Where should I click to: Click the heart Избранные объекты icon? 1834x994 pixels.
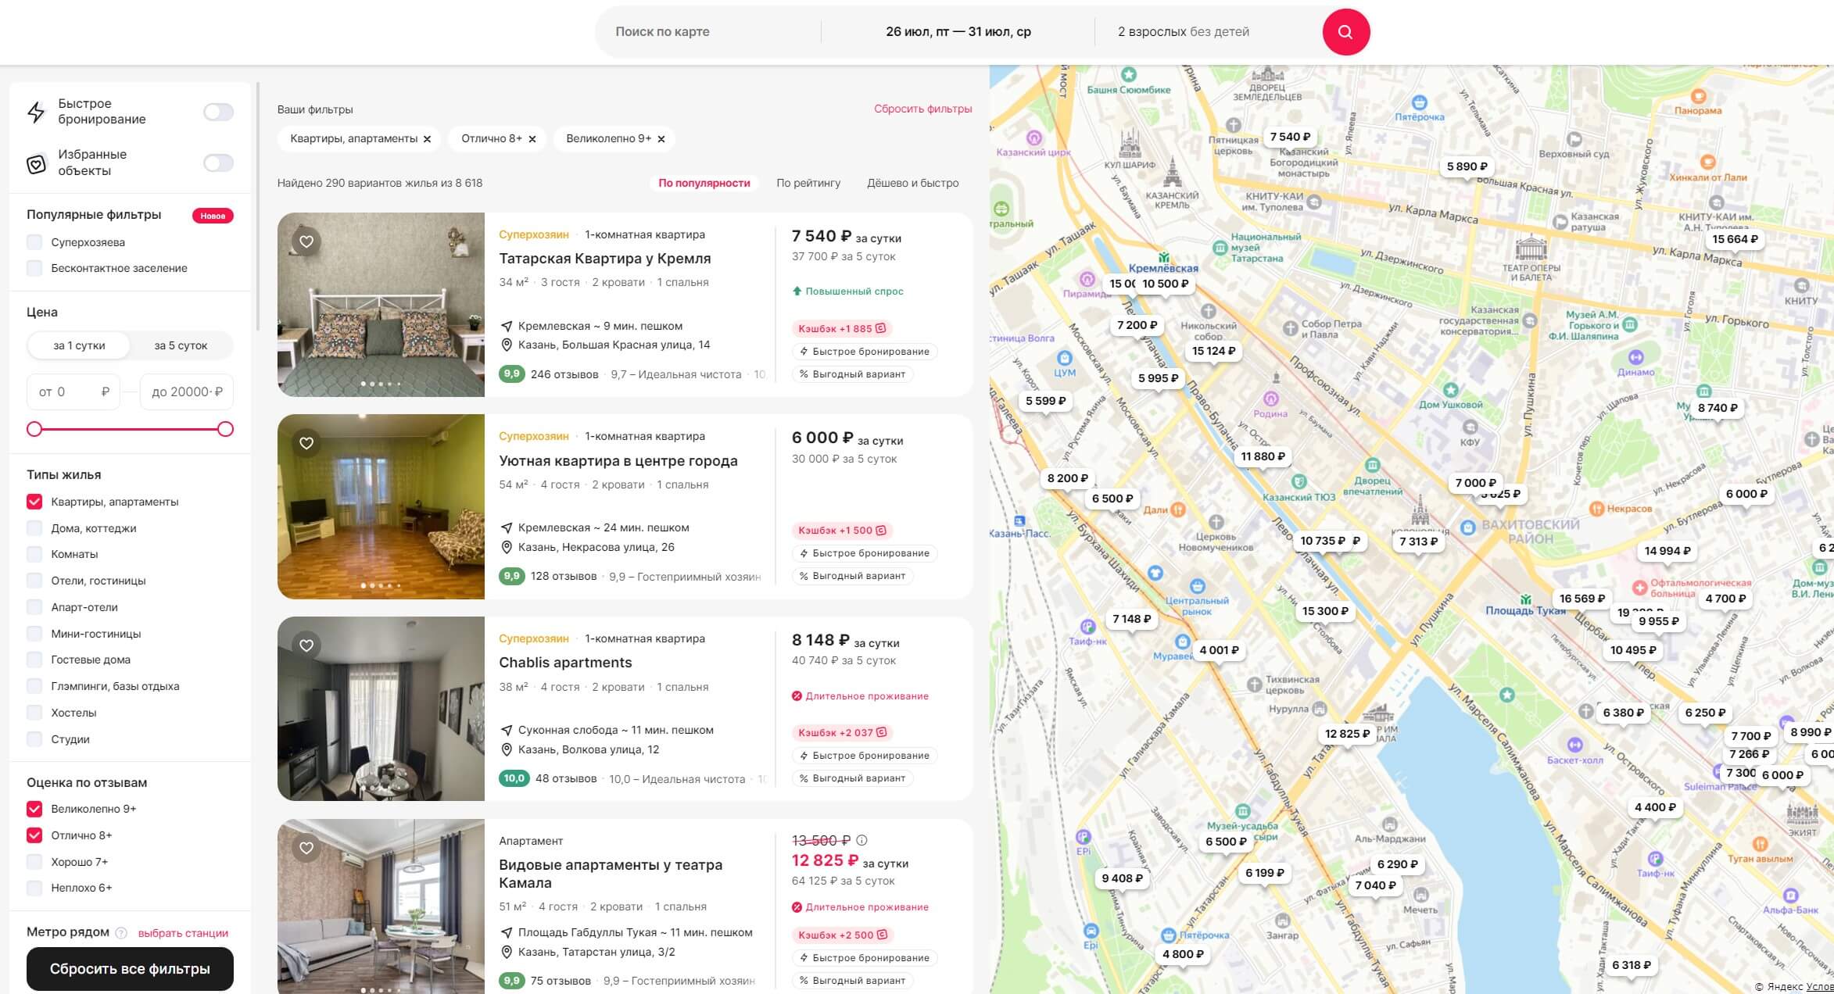click(x=36, y=163)
